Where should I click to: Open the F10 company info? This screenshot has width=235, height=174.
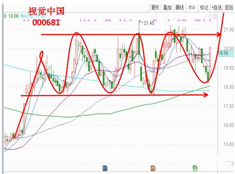(x=192, y=7)
